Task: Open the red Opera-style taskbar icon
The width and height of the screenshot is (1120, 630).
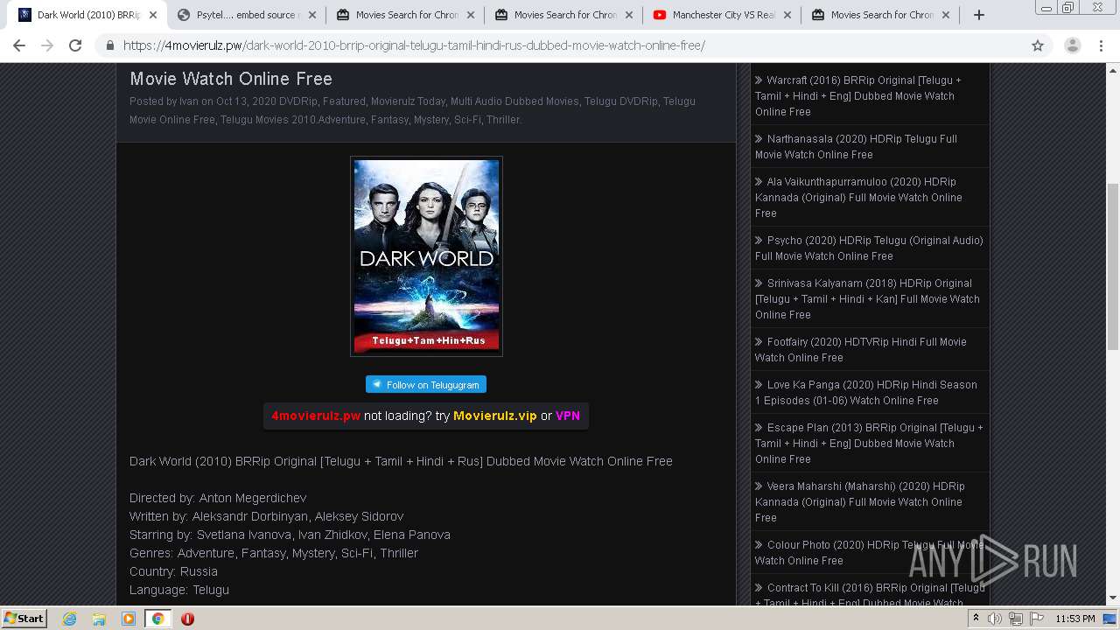Action: coord(187,619)
